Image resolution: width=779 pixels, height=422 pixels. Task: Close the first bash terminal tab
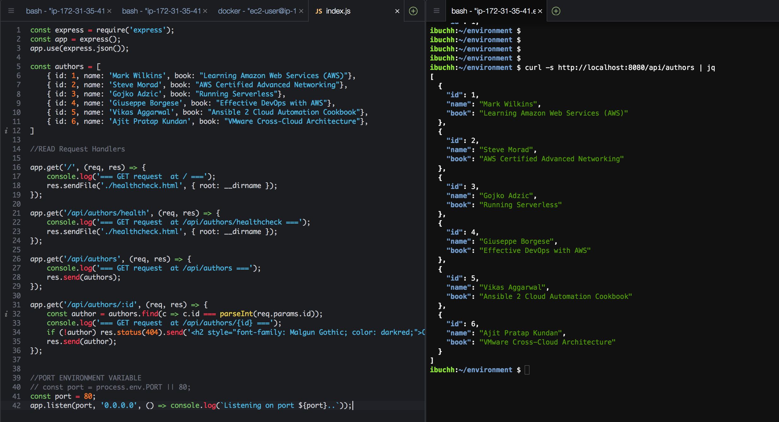point(109,11)
